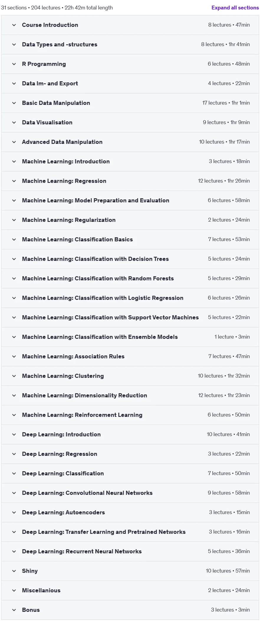Expand Data Types and -structures chevron
Image resolution: width=260 pixels, height=621 pixels.
coord(14,45)
